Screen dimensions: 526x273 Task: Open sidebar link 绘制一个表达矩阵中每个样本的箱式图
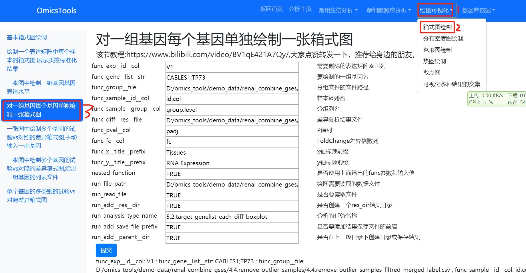(x=42, y=60)
